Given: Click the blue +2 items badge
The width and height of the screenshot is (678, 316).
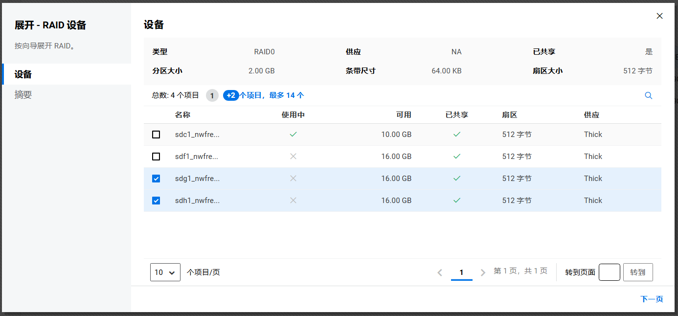Looking at the screenshot, I should coord(231,95).
